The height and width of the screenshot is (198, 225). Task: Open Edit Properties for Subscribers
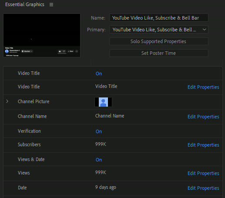click(203, 145)
